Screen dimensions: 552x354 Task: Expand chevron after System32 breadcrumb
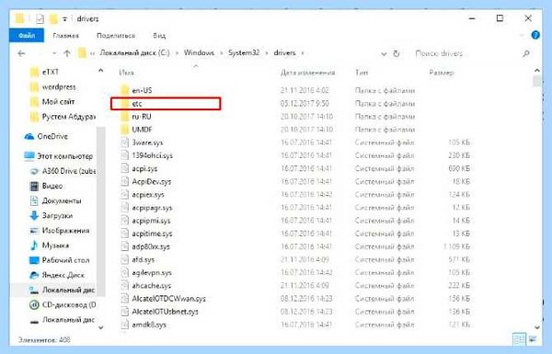[x=267, y=53]
